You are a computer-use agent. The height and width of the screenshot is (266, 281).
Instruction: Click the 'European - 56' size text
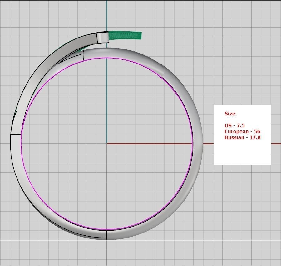click(x=242, y=131)
